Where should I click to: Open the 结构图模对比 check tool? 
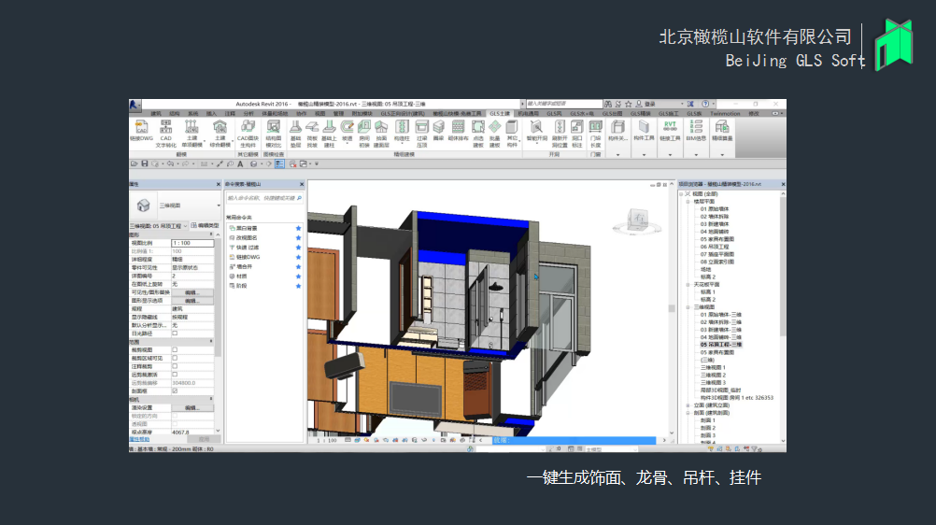(x=274, y=134)
